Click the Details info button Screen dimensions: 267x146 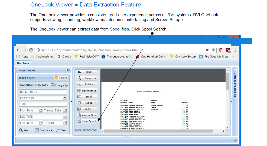tap(87, 84)
